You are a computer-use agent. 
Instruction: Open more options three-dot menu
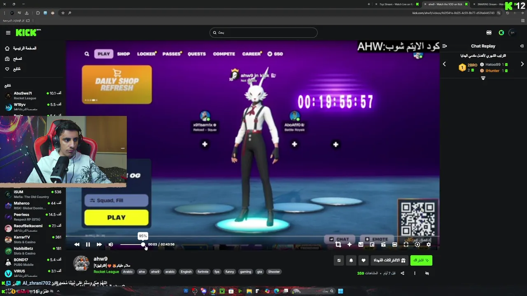pyautogui.click(x=415, y=273)
